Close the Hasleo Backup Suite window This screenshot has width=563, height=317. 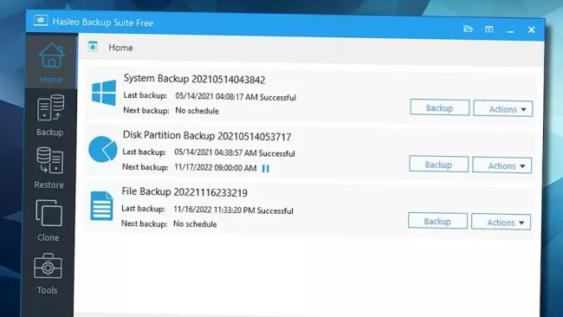click(532, 29)
